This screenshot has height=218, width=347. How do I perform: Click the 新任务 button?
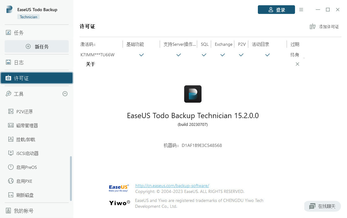37,46
